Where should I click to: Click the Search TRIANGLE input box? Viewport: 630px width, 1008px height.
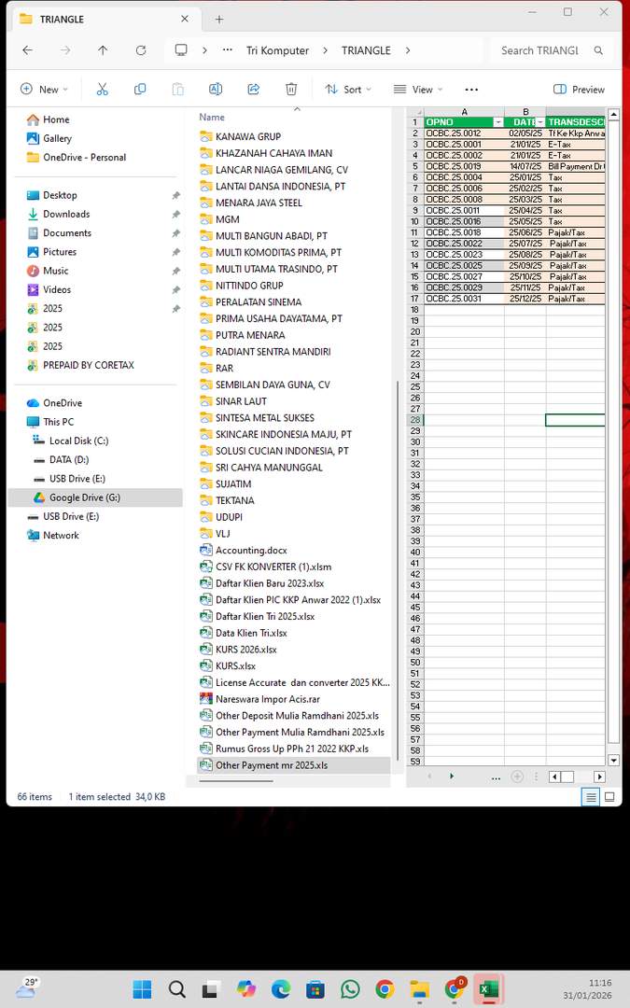click(x=540, y=50)
